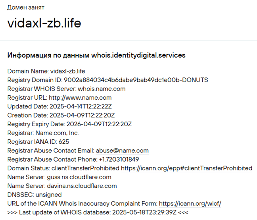257x220 pixels.
Task: Click the Registry Domain ID line
Action: click(108, 80)
